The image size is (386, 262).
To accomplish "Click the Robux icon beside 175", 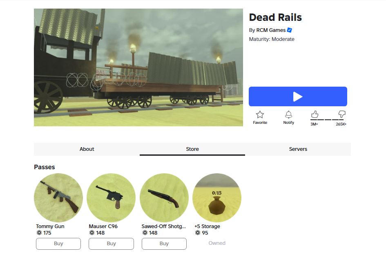I will (39, 233).
